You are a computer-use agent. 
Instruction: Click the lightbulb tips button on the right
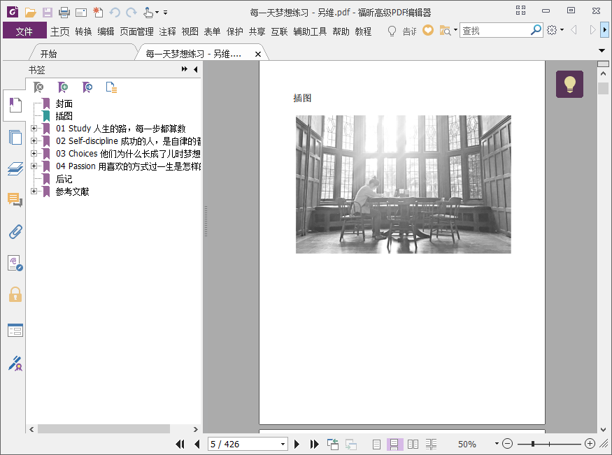pos(569,84)
